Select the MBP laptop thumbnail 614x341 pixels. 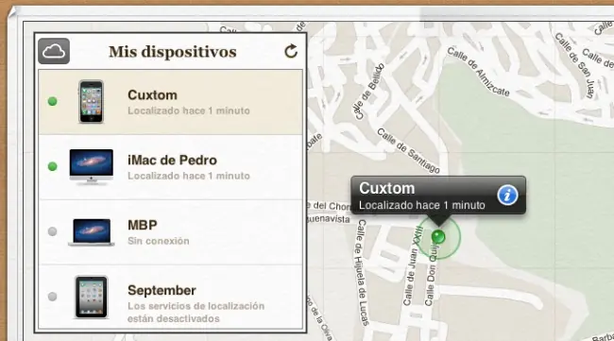coord(92,232)
